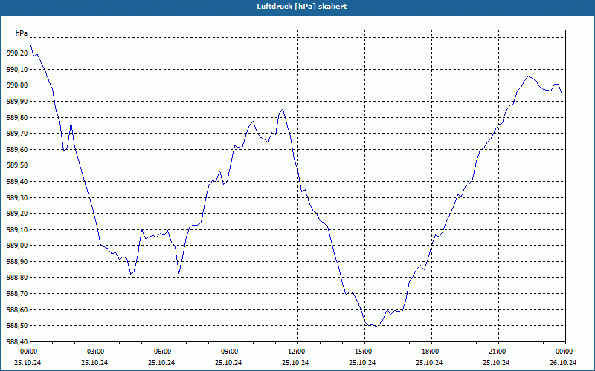Click the 03:00 time axis label
This screenshot has height=371, width=595.
point(97,352)
